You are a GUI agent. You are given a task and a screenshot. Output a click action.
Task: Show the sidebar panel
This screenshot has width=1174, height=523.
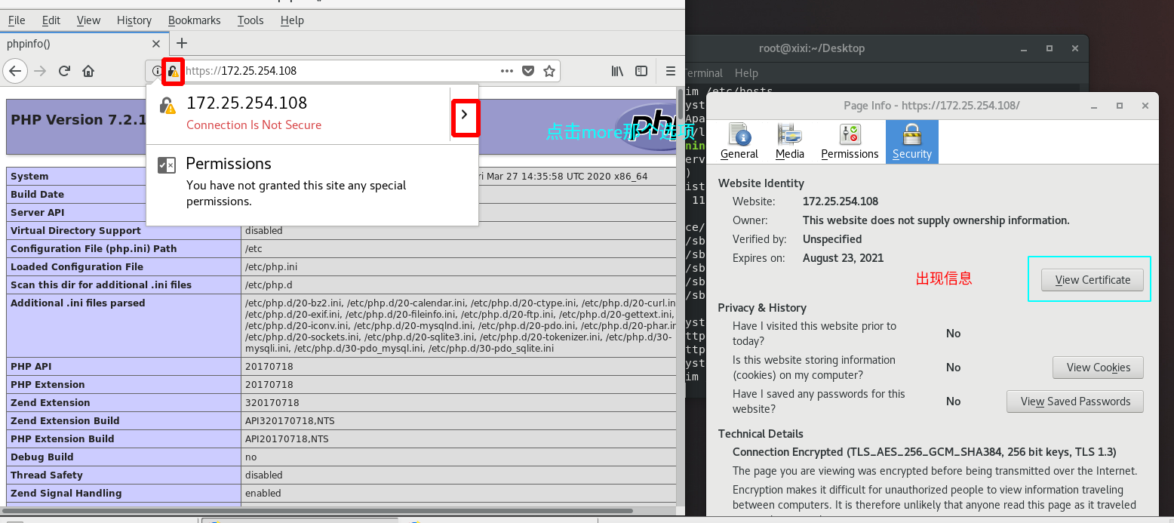pyautogui.click(x=641, y=71)
